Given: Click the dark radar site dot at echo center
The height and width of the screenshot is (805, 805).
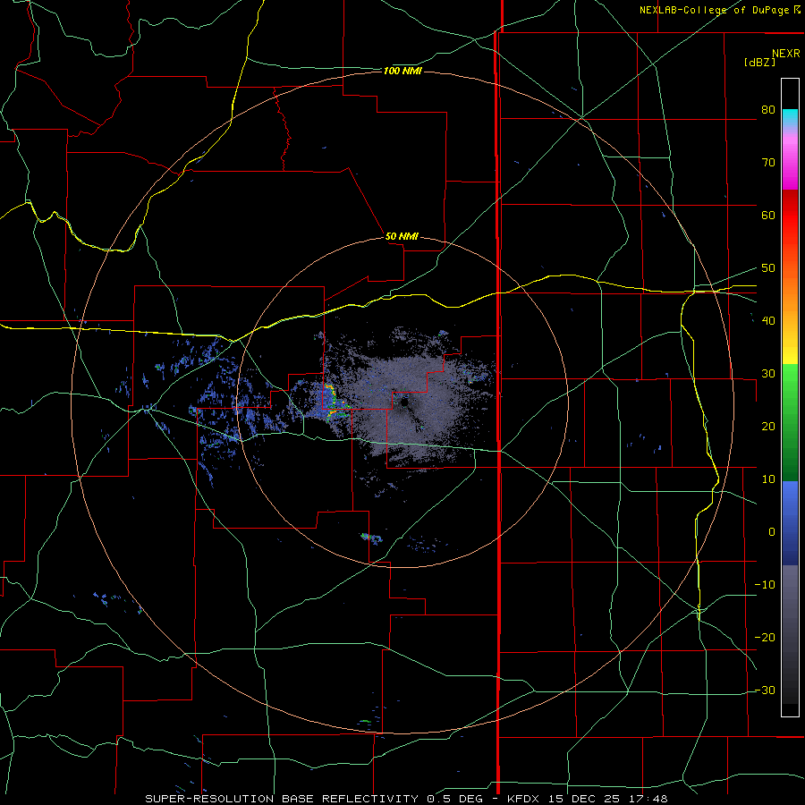Looking at the screenshot, I should (405, 402).
